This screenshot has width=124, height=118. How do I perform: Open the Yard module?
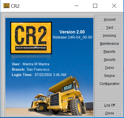pos(109,27)
